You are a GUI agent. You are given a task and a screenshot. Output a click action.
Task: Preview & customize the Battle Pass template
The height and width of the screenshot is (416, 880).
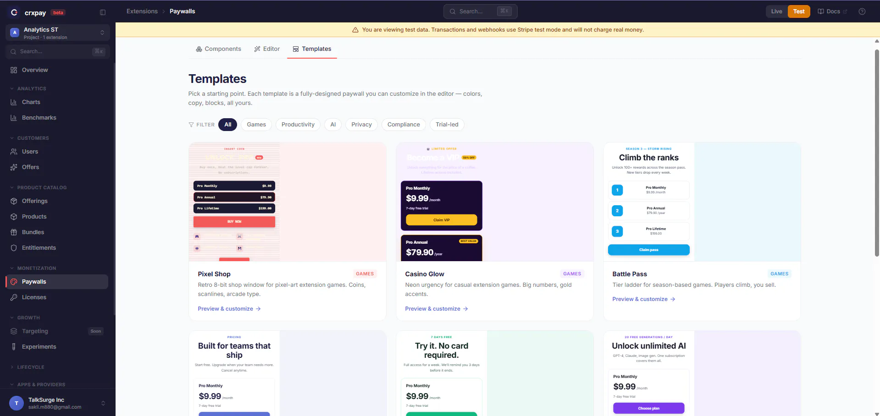[644, 299]
